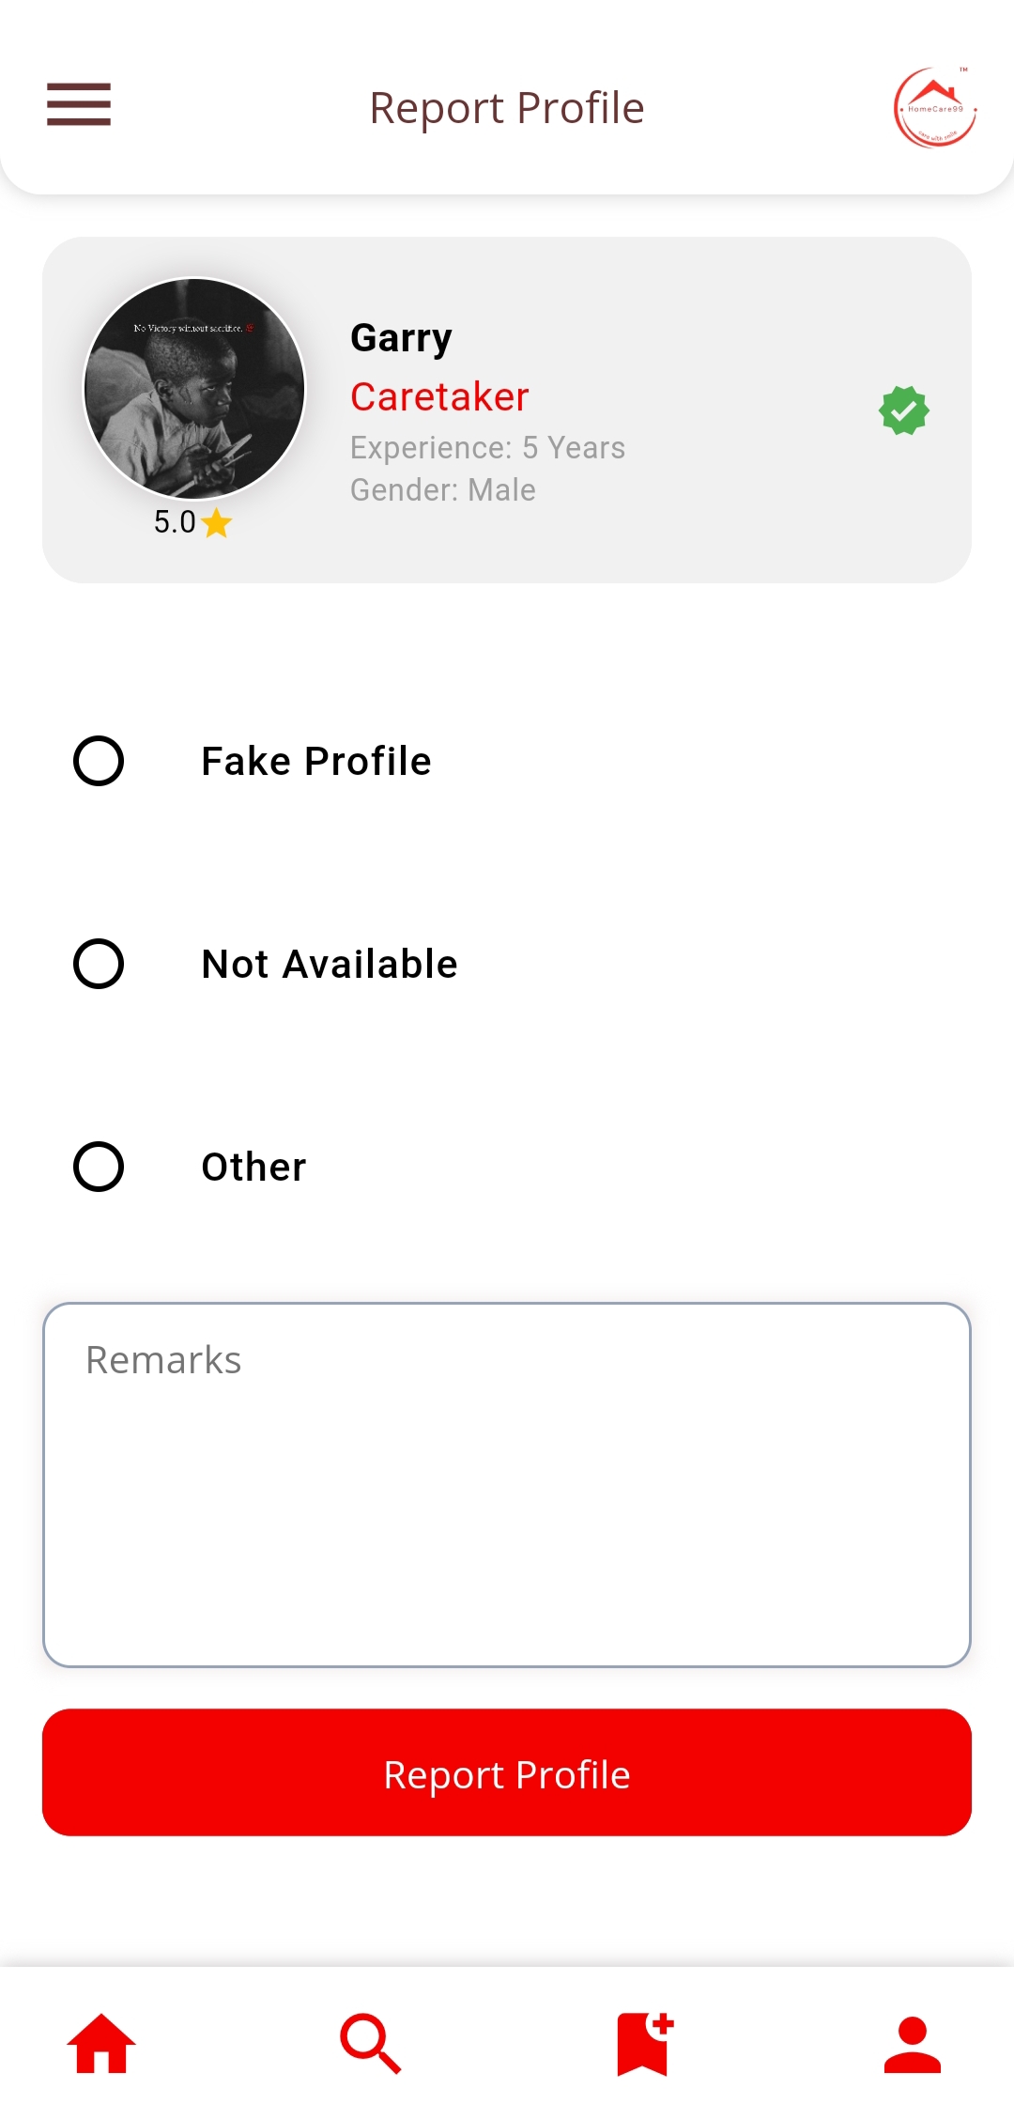Open bookmark-plus tab in bottom bar
The width and height of the screenshot is (1014, 2119).
click(x=643, y=2043)
